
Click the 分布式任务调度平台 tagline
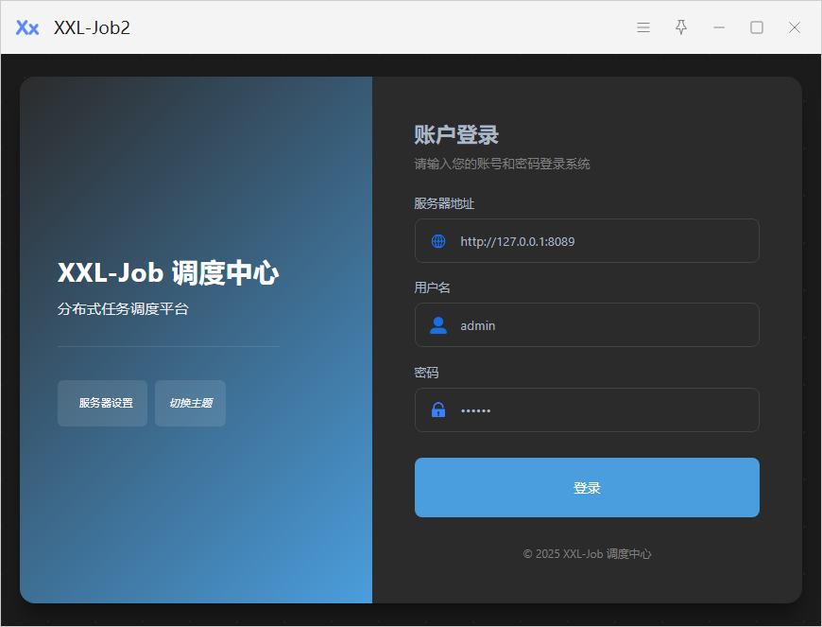123,308
